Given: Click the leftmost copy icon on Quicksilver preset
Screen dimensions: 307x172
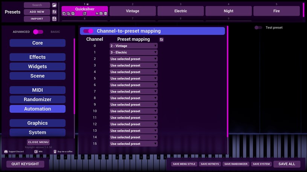Looking at the screenshot, I should tap(64, 14).
